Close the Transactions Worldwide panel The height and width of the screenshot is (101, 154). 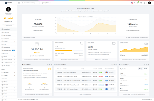(x=116, y=65)
